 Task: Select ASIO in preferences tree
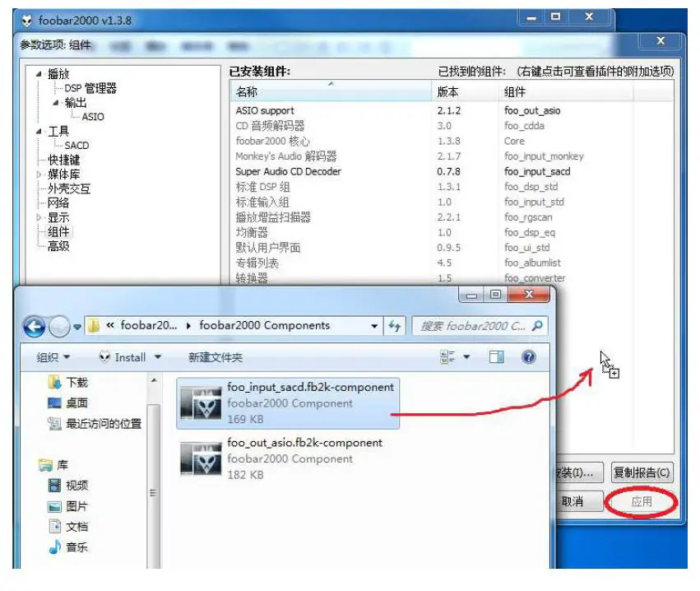pos(93,117)
